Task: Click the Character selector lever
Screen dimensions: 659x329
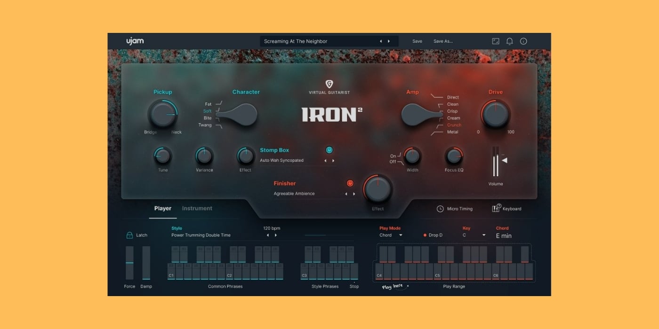Action: click(x=236, y=115)
